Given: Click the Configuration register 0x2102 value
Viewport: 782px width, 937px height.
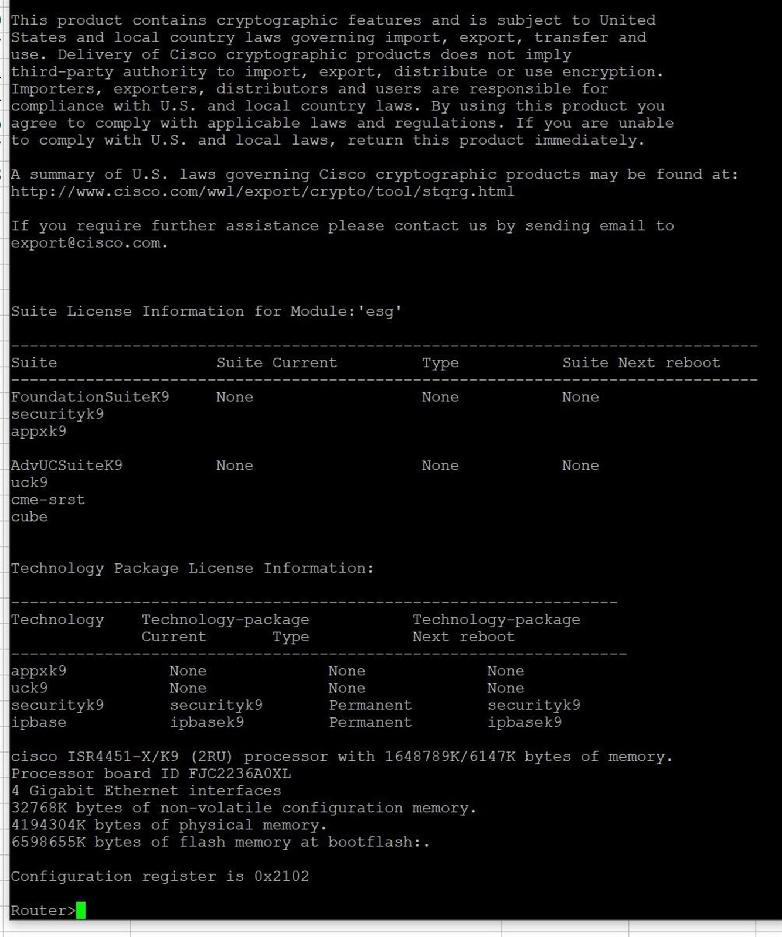Looking at the screenshot, I should (281, 876).
